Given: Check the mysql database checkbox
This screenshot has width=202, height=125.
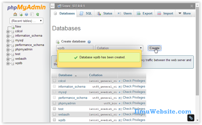Looking at the screenshot, I should (54, 92).
